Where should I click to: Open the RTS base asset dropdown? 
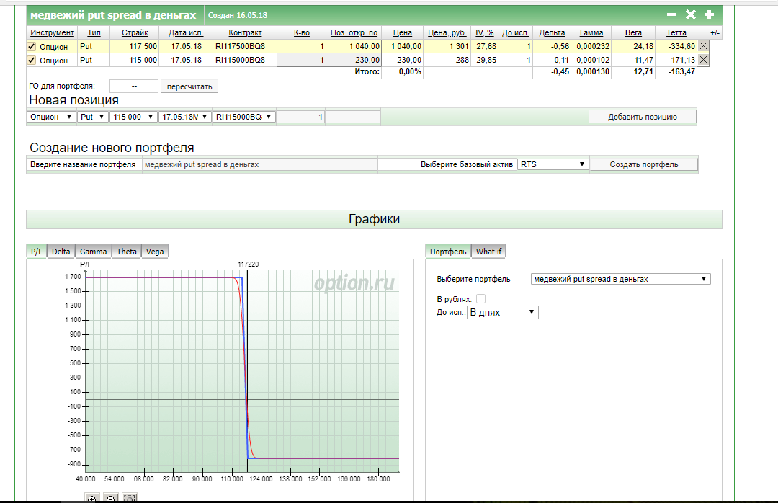tap(553, 164)
